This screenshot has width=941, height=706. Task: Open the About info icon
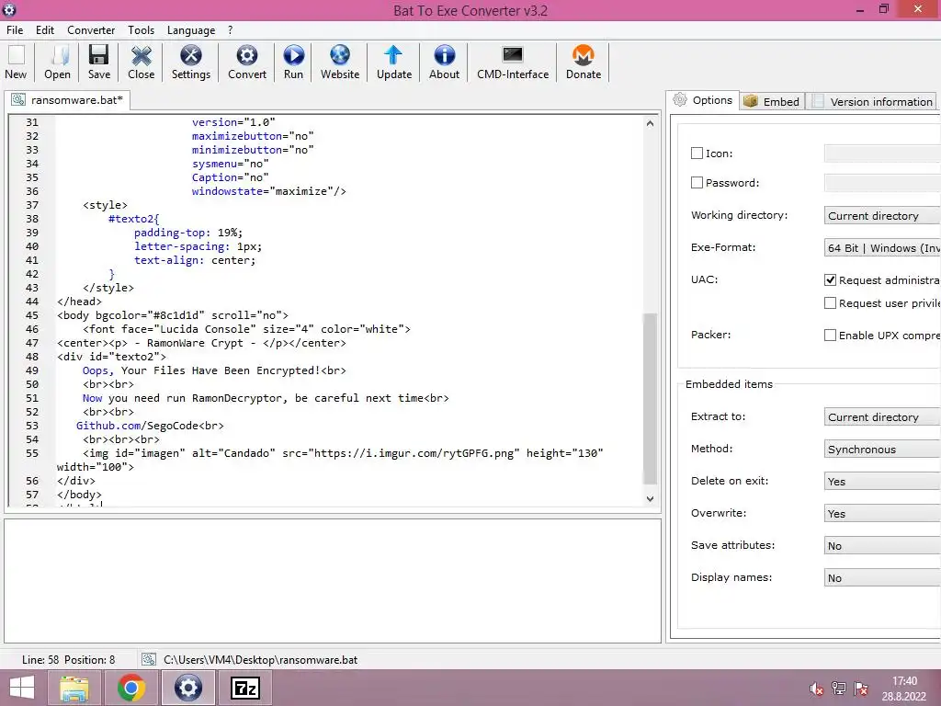tap(444, 63)
